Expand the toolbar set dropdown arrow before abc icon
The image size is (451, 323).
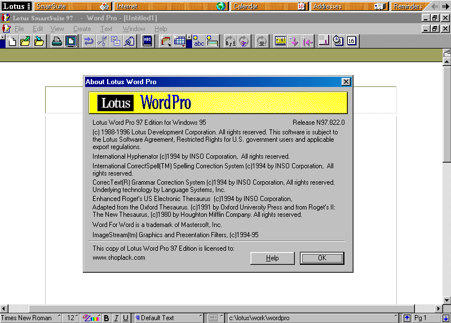189,37
